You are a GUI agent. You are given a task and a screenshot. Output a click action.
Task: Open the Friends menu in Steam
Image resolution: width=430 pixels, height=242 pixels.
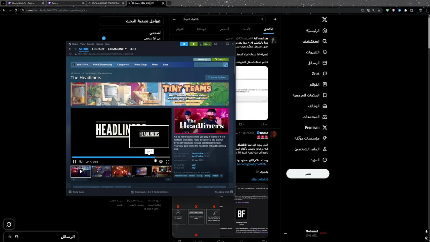click(91, 44)
